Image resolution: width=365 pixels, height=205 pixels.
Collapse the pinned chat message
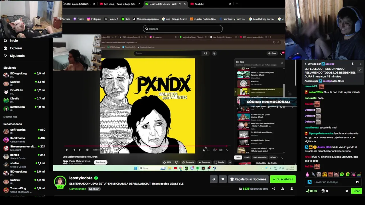(360, 70)
